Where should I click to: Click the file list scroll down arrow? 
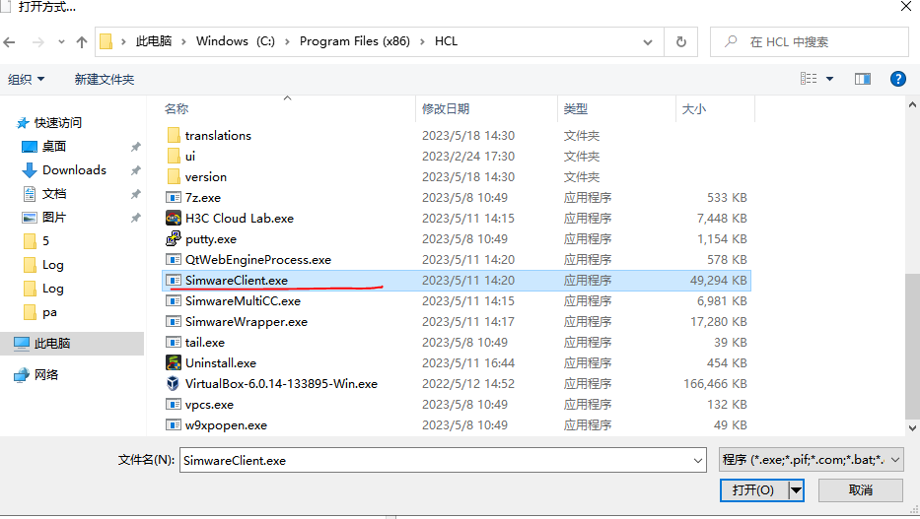tap(912, 428)
